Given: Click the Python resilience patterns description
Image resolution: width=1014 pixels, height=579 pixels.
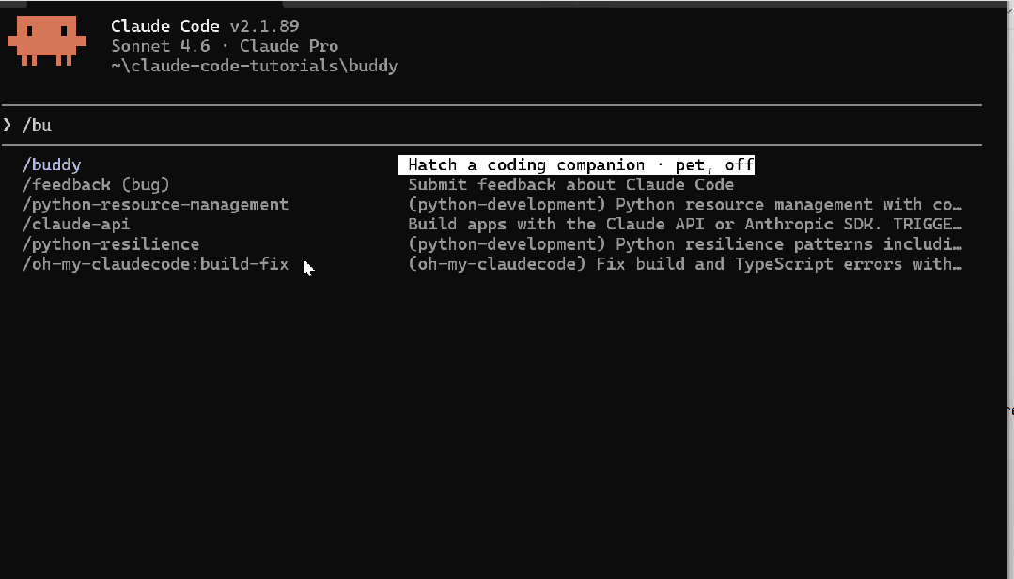Looking at the screenshot, I should (x=686, y=244).
